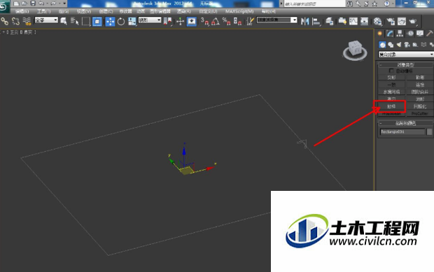Select the Select and Scale tool
The image size is (434, 272).
[132, 21]
